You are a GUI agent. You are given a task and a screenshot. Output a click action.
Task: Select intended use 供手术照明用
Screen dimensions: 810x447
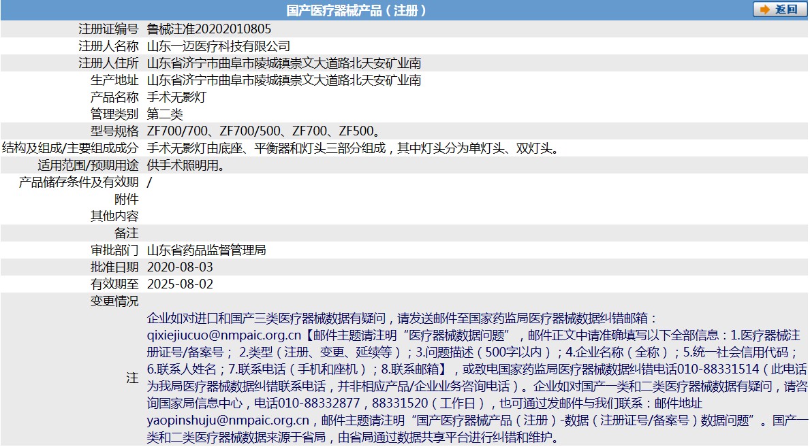click(x=183, y=165)
